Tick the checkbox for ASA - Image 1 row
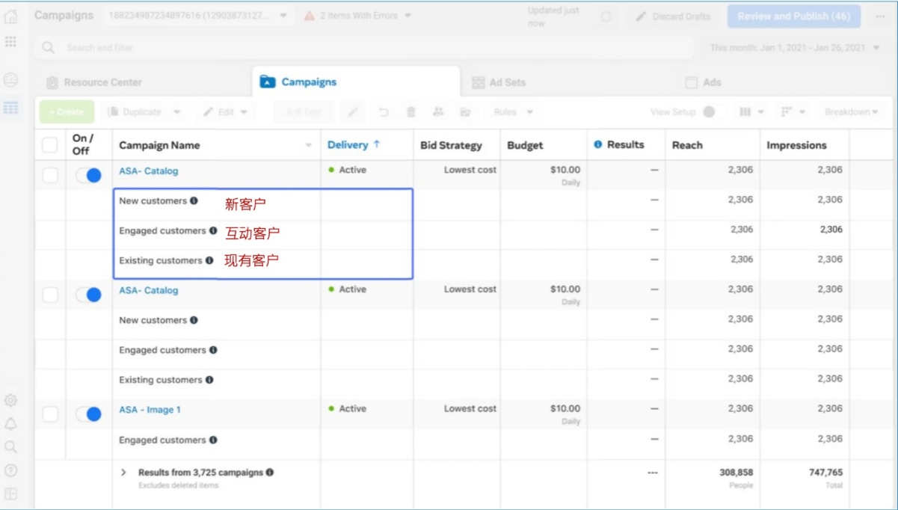898x510 pixels. pyautogui.click(x=49, y=414)
